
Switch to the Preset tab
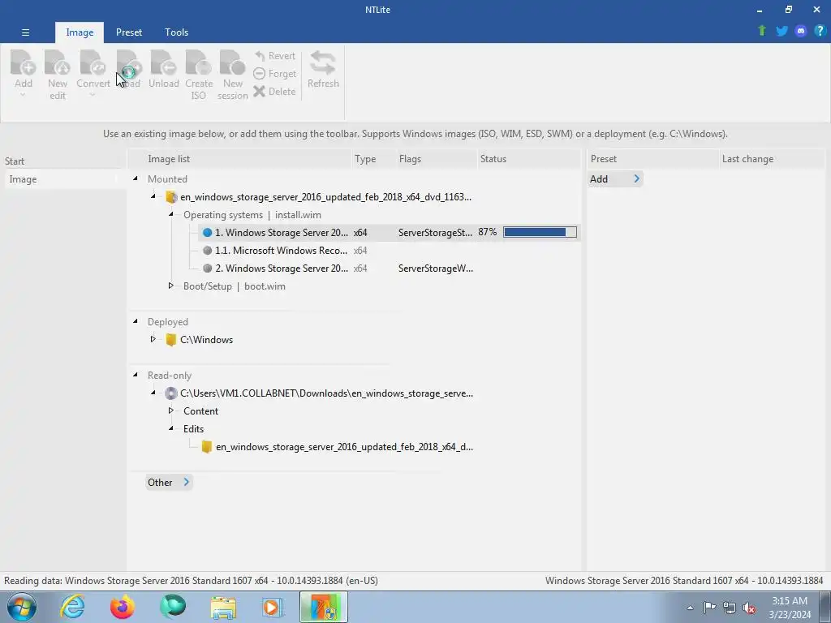pos(129,32)
